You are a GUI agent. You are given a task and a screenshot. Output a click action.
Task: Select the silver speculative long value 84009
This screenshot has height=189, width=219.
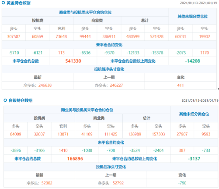click(16, 134)
